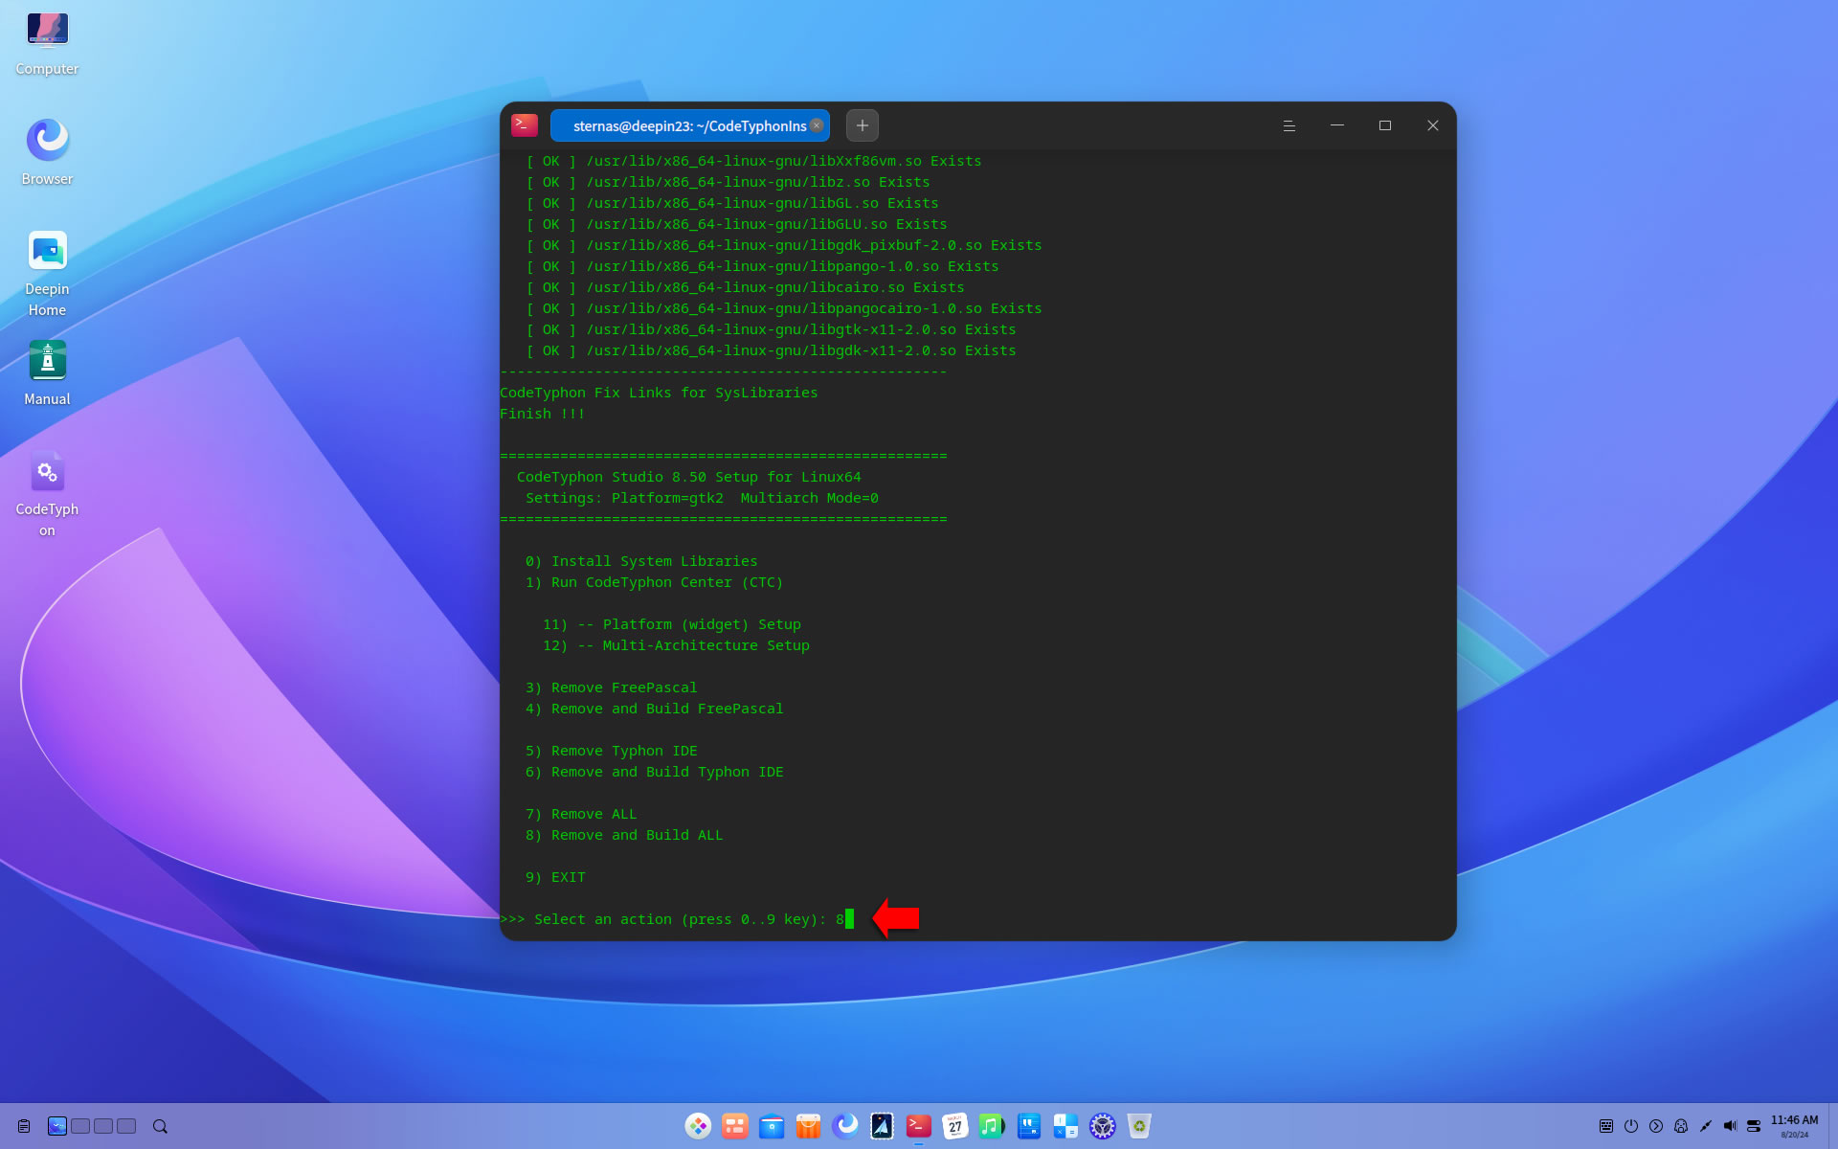Click 'CodeTyphon Studio 8.50 Setup for Linux64' text
This screenshot has height=1149, width=1838.
(x=688, y=477)
